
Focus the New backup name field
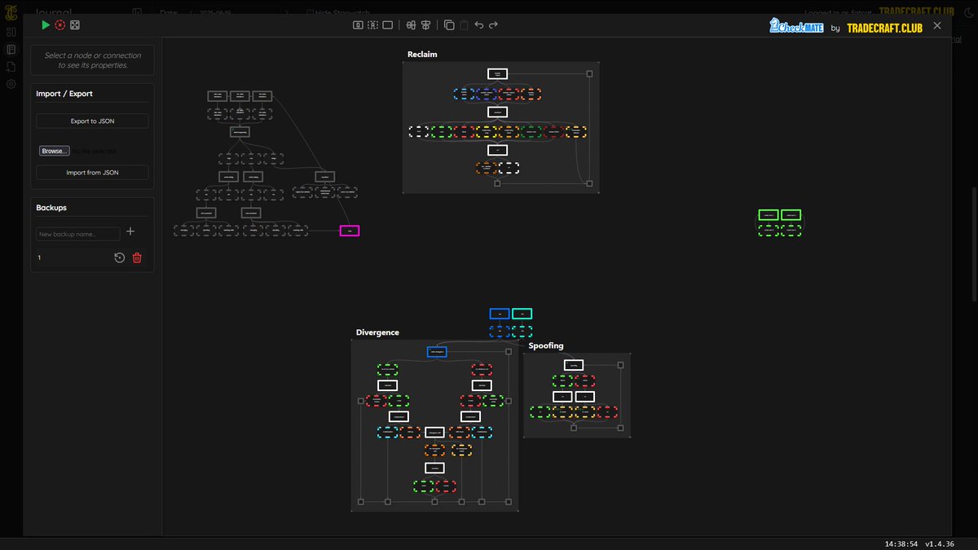(78, 234)
